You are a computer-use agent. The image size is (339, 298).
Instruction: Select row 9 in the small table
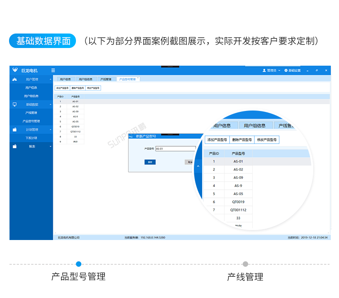[x=69, y=142]
